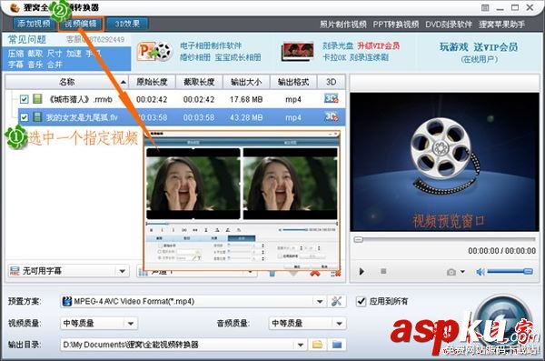Open the DVD刻录软件 link

click(x=449, y=25)
